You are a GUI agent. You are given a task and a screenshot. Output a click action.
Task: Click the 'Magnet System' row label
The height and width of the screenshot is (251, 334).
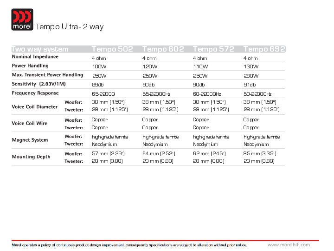point(30,140)
